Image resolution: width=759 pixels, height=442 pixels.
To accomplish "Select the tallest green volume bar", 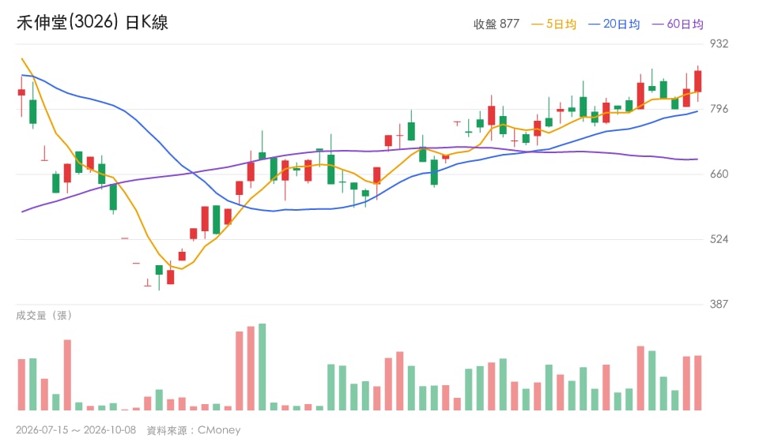I will pyautogui.click(x=262, y=367).
